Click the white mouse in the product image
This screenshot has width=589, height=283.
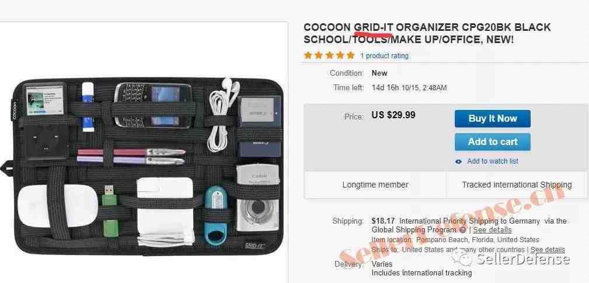click(57, 206)
